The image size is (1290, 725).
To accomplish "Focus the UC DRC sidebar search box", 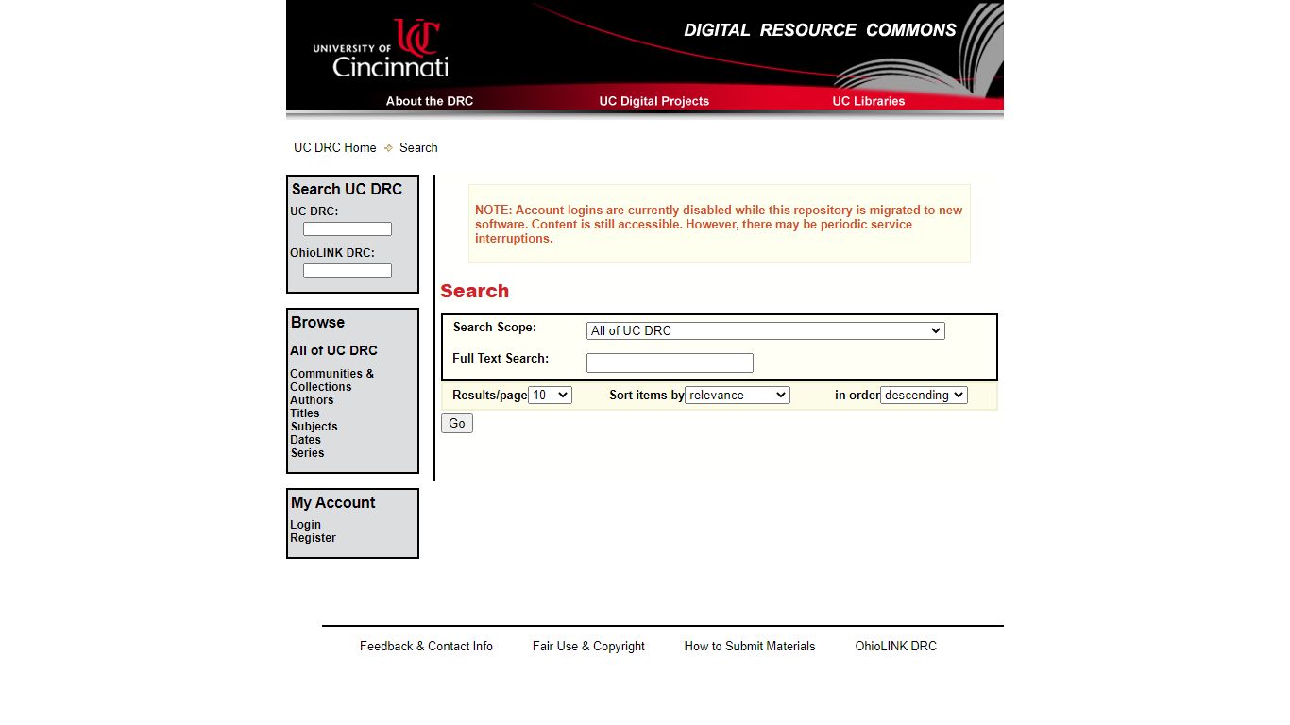I will pyautogui.click(x=348, y=229).
